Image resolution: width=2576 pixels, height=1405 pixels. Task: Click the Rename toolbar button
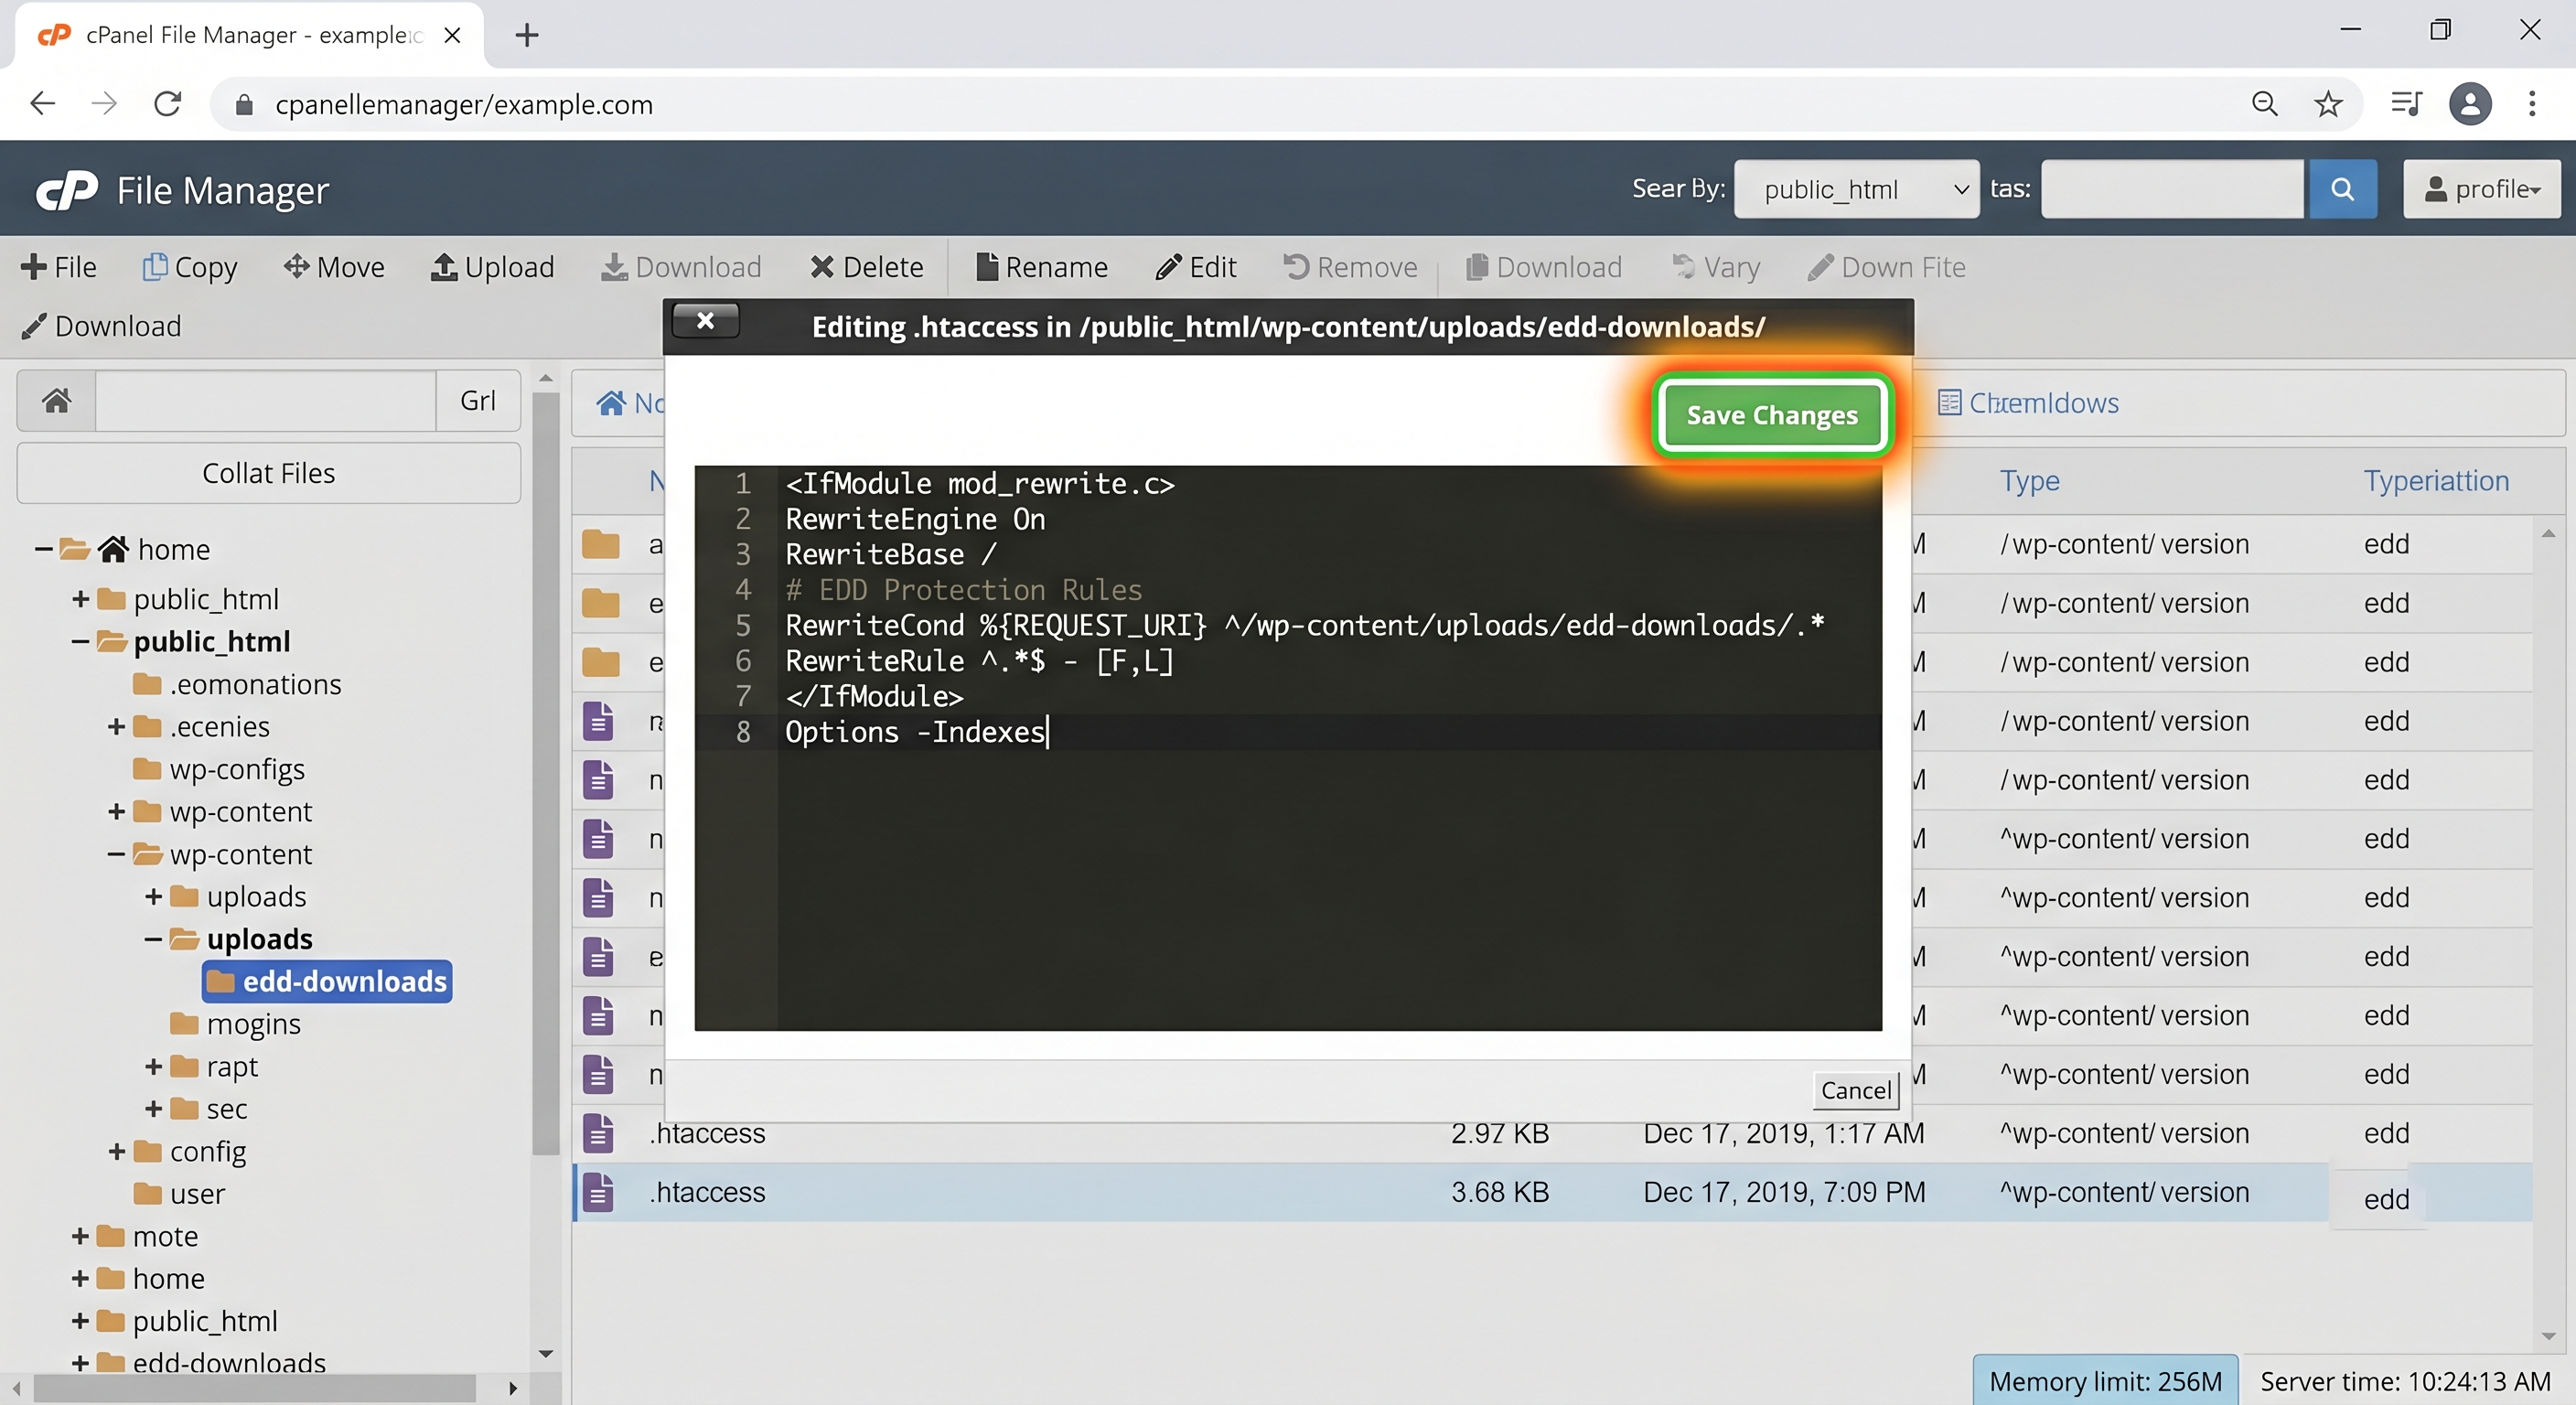tap(1041, 267)
